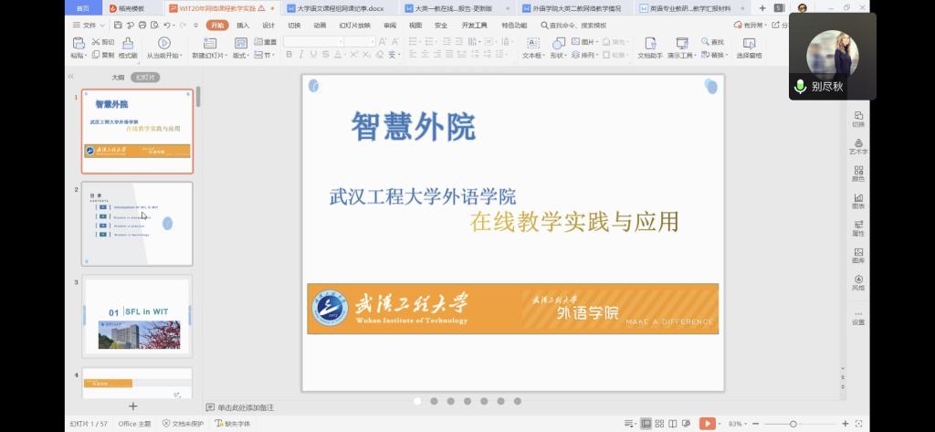
Task: Switch to Slide Sorter view in status bar
Action: pos(659,424)
